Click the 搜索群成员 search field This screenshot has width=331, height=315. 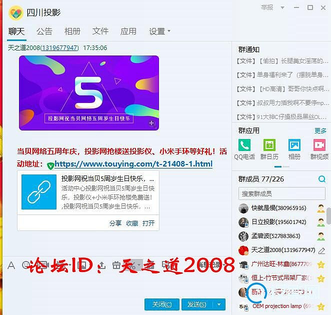[x=282, y=193]
